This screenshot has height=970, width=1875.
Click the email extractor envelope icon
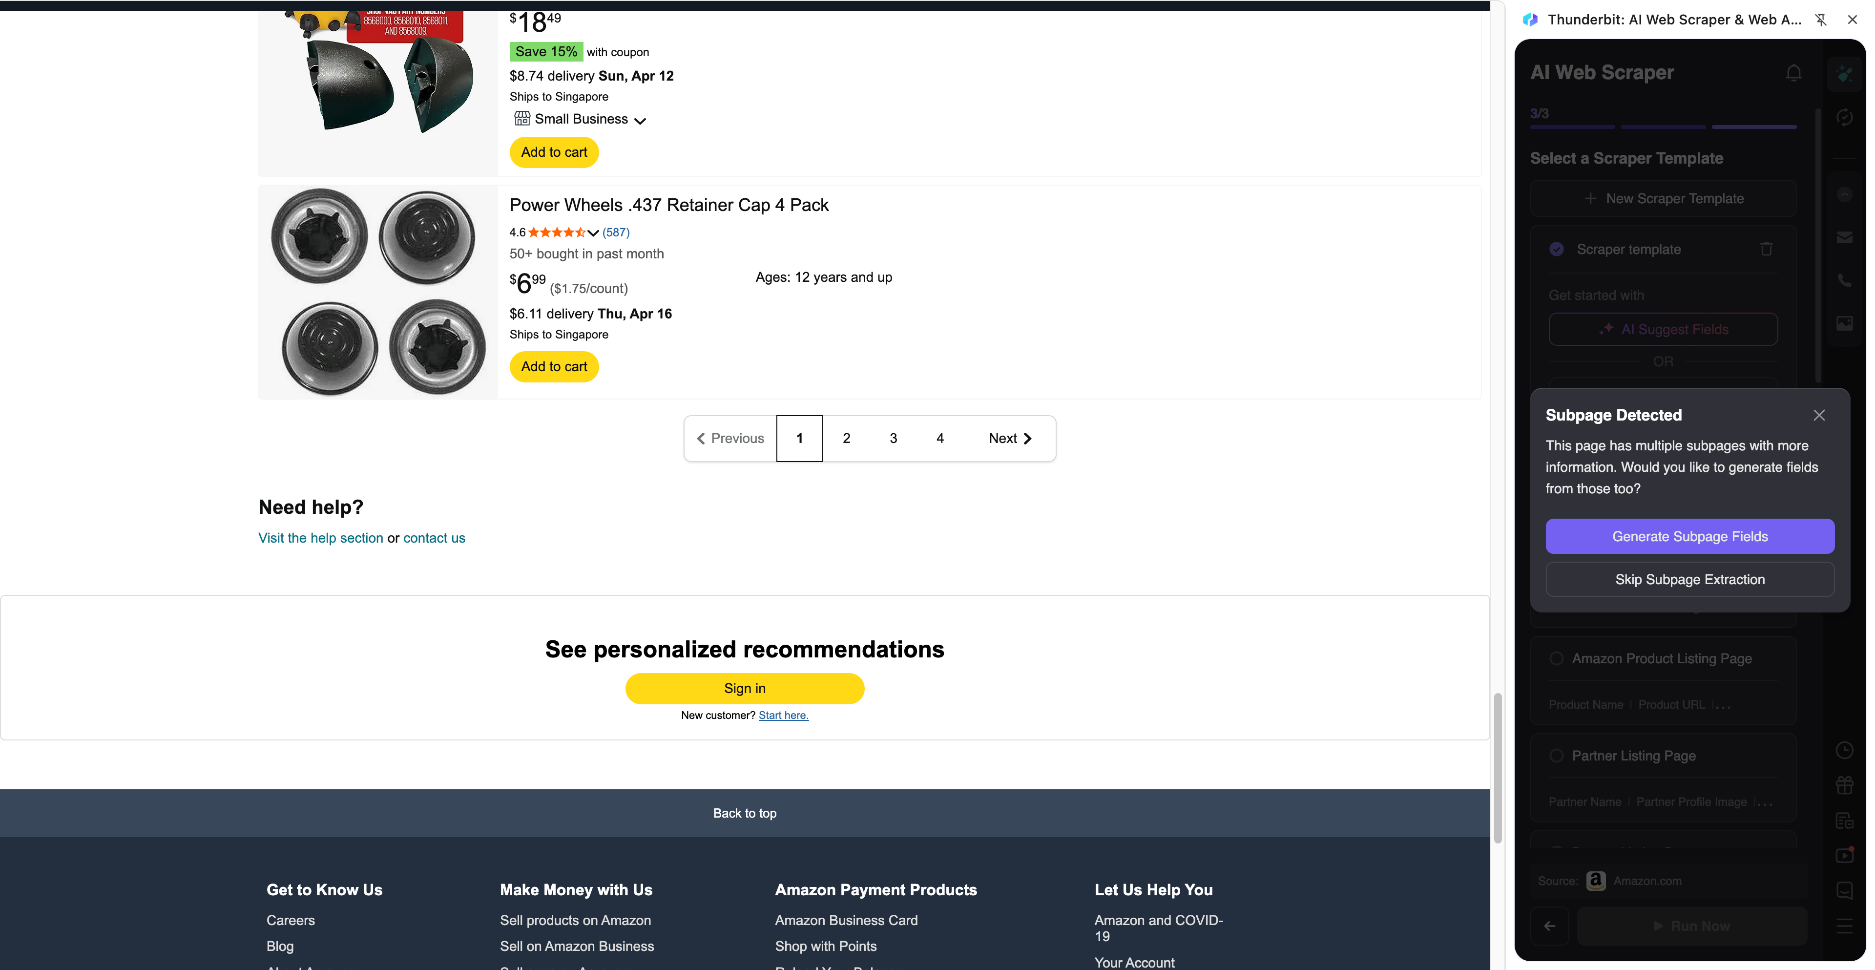pos(1844,237)
